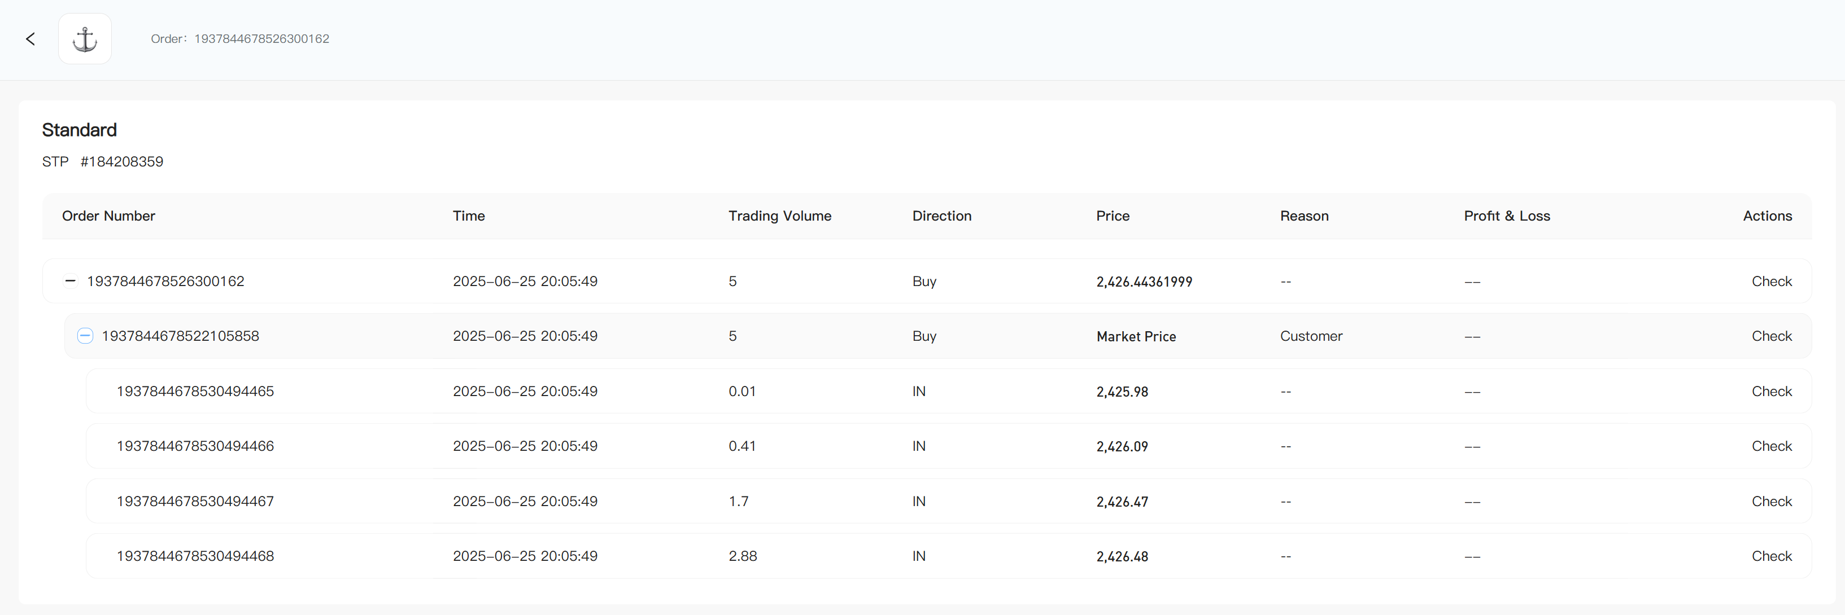This screenshot has height=615, width=1845.
Task: Click Check for order 1937844678530494468
Action: 1771,556
